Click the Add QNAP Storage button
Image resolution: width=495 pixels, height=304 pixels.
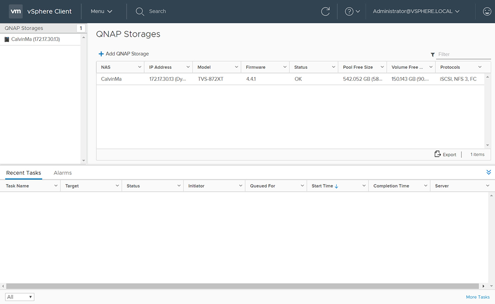[123, 54]
